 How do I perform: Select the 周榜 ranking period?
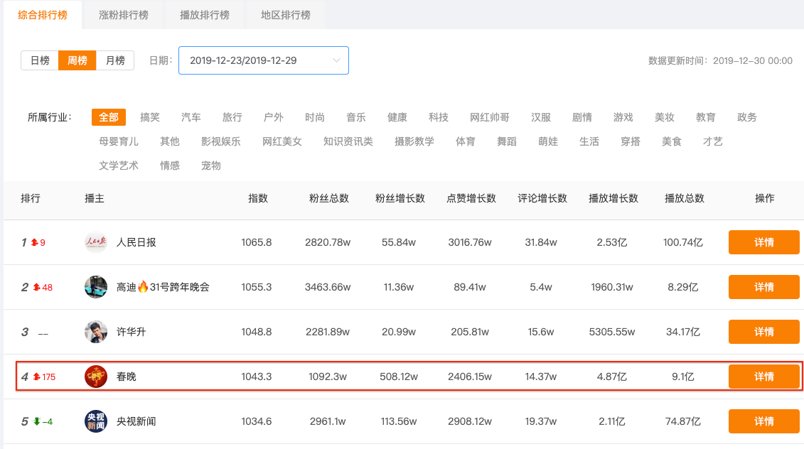pyautogui.click(x=77, y=60)
